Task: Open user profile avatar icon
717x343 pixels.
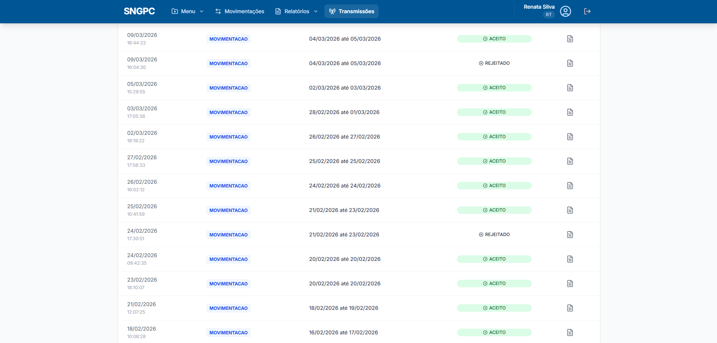Action: 565,11
